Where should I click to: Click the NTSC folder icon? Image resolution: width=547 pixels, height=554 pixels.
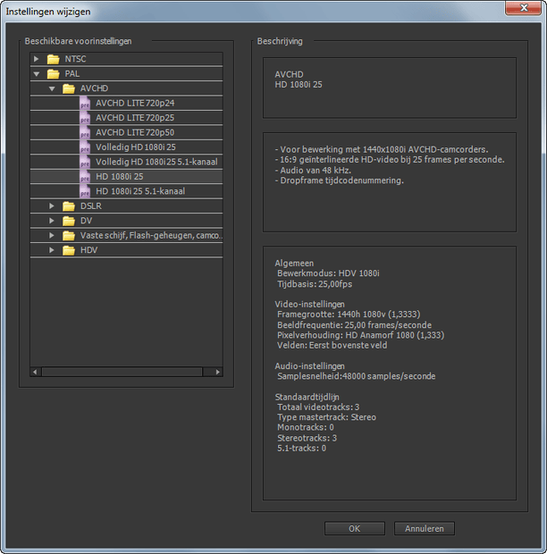click(x=53, y=59)
